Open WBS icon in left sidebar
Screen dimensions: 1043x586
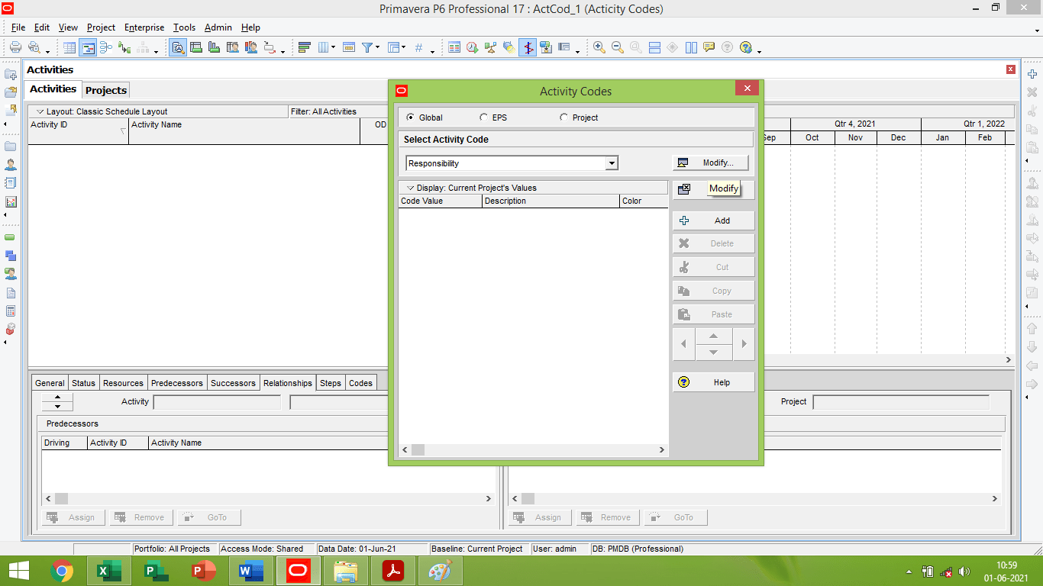point(11,256)
